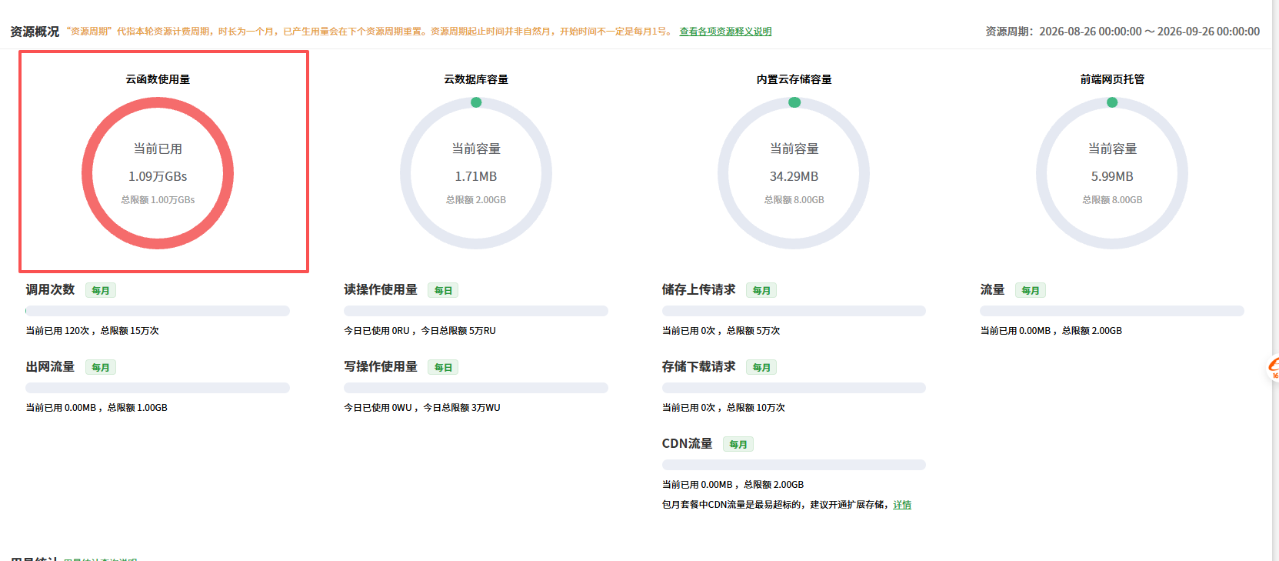Click the 云函数使用量 red usage ring
The width and height of the screenshot is (1279, 561).
tap(158, 173)
